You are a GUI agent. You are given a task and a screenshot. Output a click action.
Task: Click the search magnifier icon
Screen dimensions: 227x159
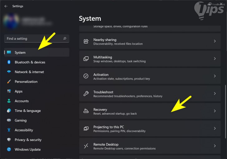click(65, 38)
